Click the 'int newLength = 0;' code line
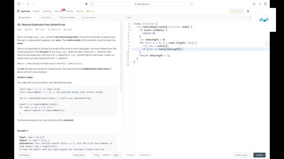This screenshot has width=284, height=159. click(153, 39)
